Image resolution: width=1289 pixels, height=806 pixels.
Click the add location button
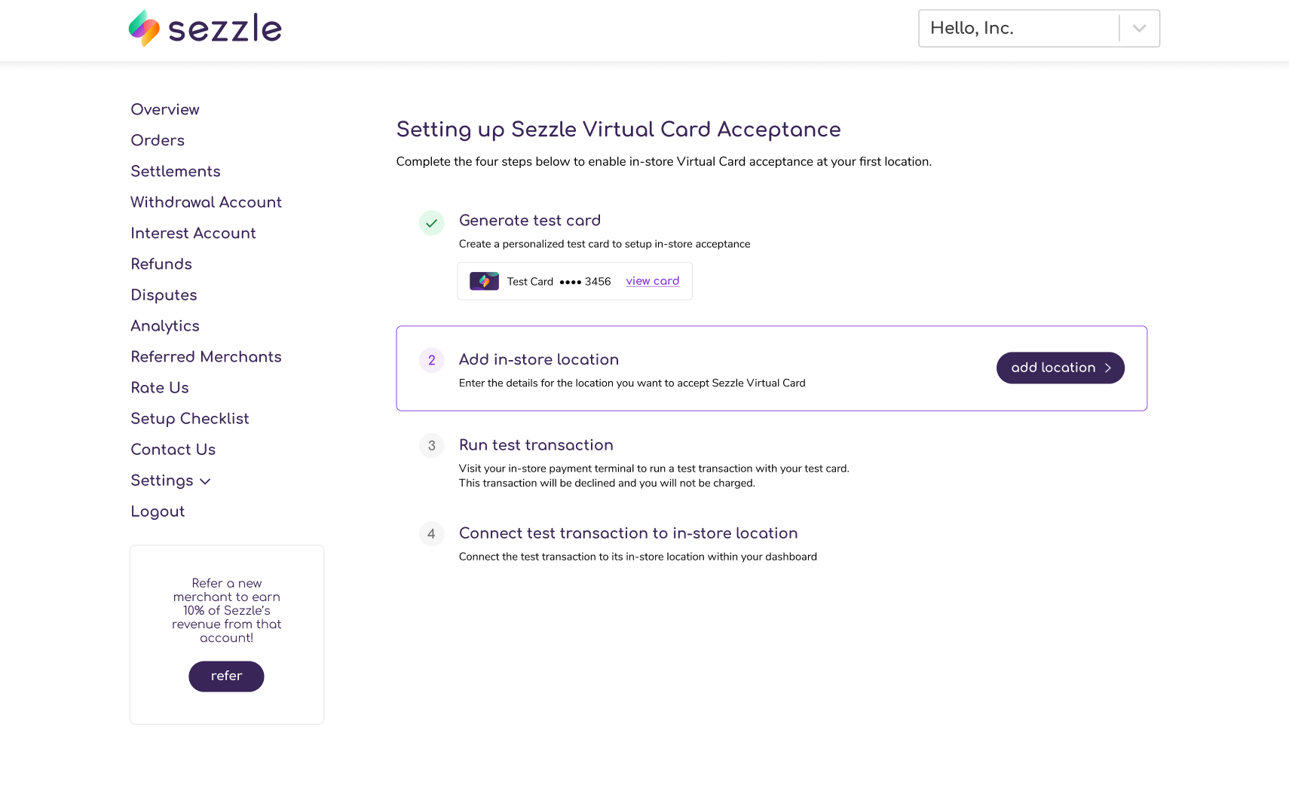pos(1061,368)
